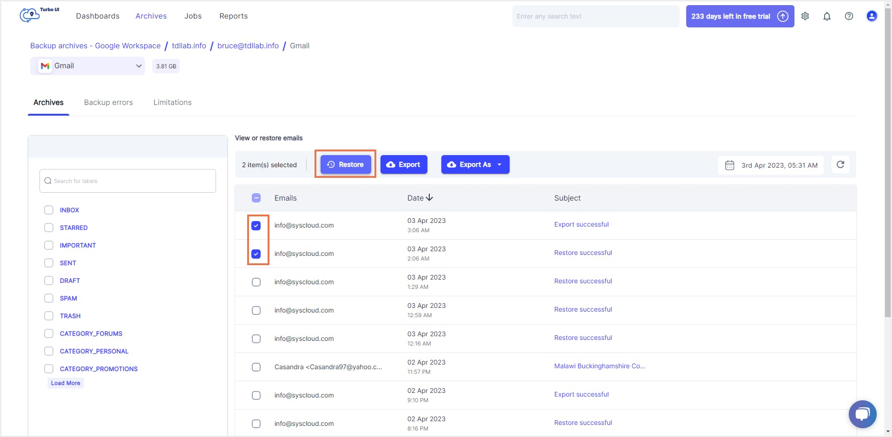Toggle the Date sort order arrow

tap(429, 197)
